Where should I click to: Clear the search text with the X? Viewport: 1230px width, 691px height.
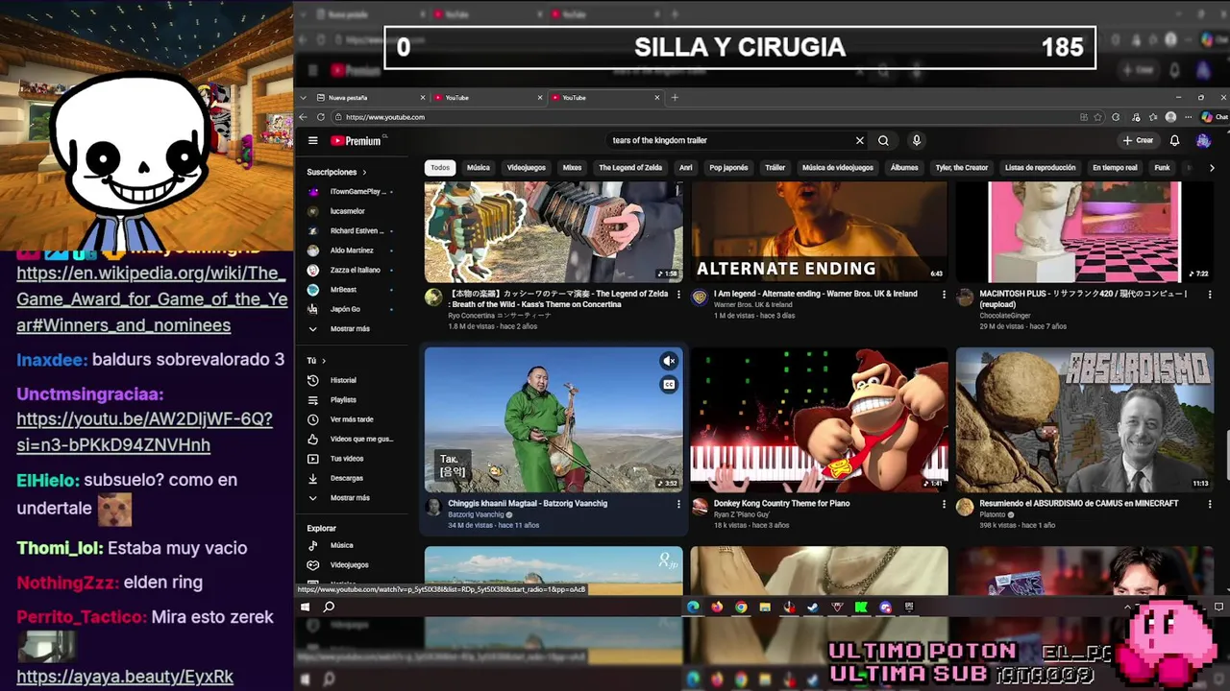tap(860, 140)
